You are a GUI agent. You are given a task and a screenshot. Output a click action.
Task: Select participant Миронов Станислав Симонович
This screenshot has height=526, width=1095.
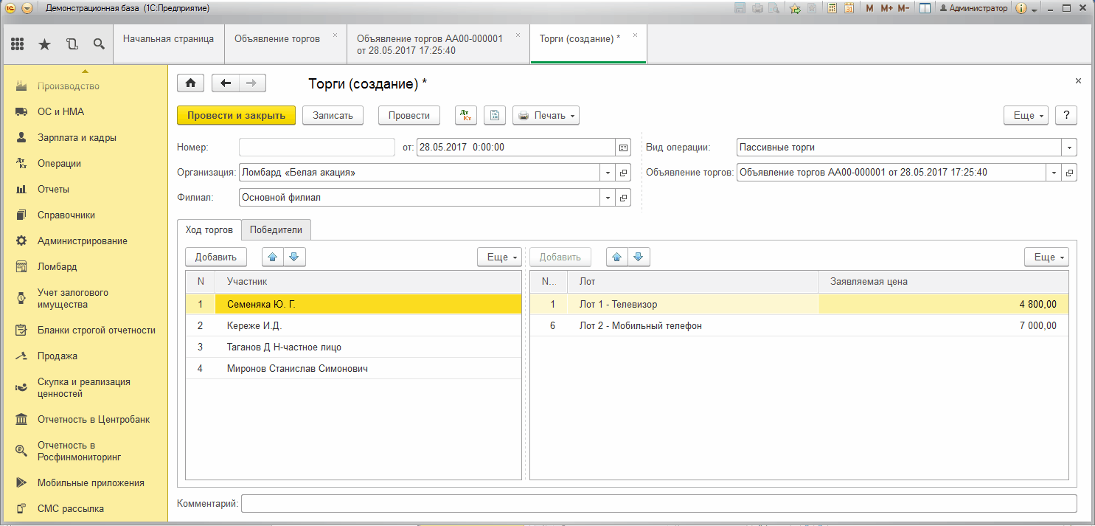tap(353, 368)
